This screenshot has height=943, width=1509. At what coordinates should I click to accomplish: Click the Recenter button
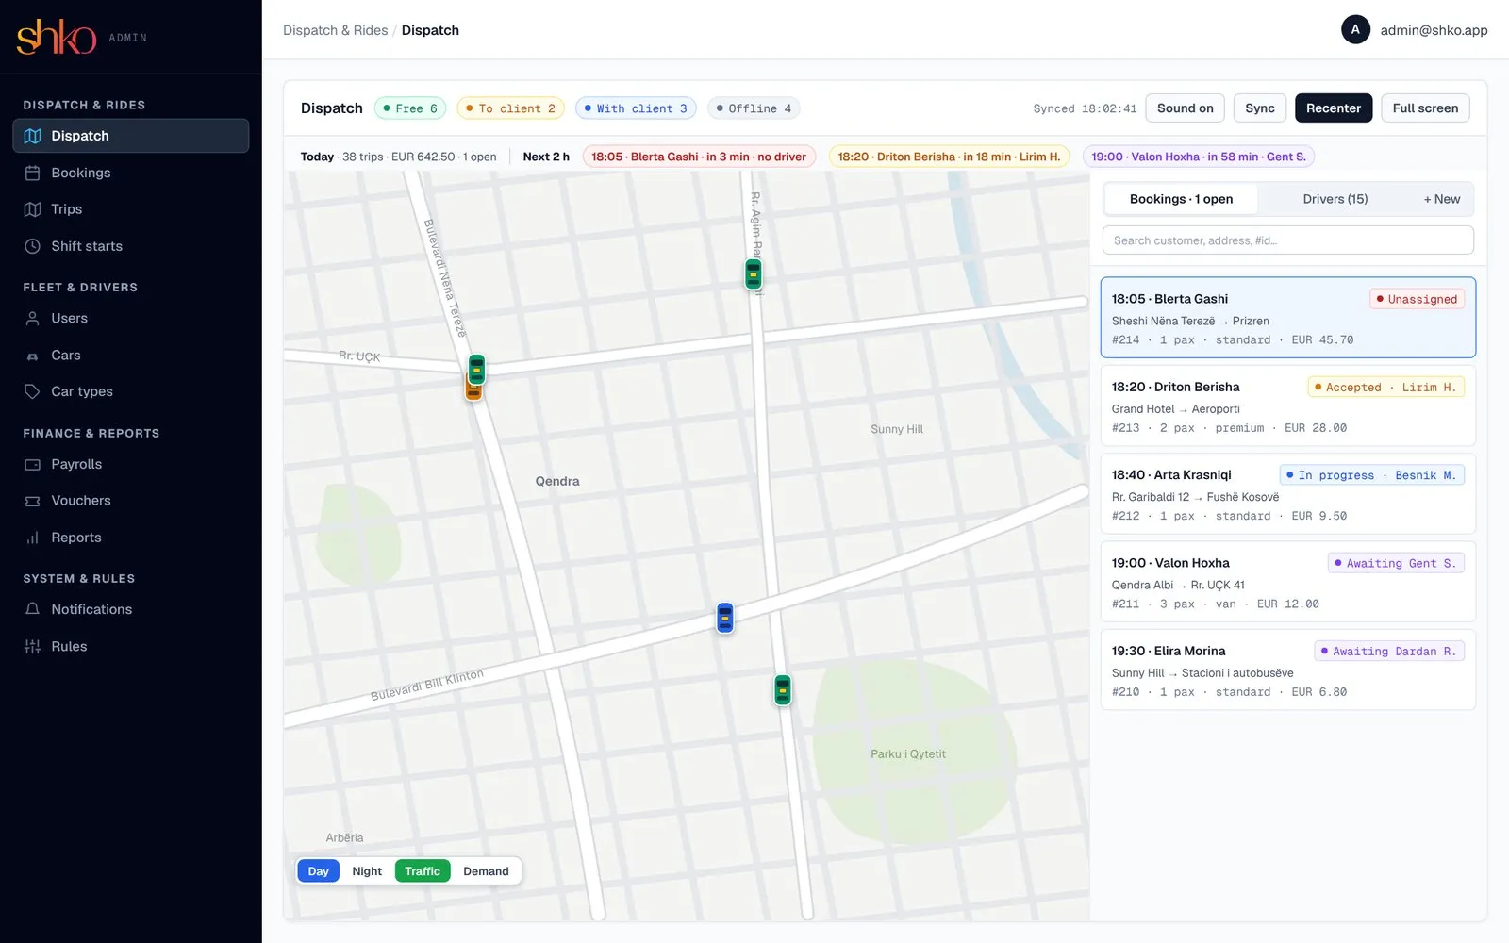click(1333, 108)
